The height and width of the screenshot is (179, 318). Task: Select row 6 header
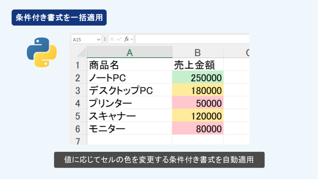(78, 128)
